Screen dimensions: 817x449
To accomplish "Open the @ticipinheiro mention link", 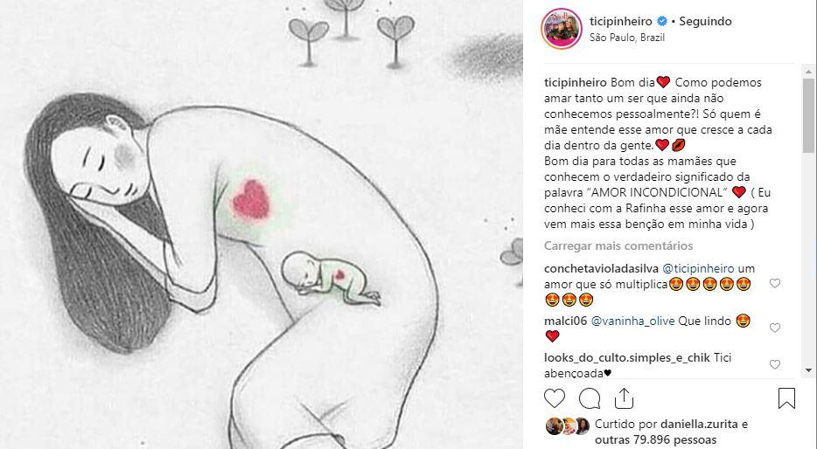I will tap(698, 268).
